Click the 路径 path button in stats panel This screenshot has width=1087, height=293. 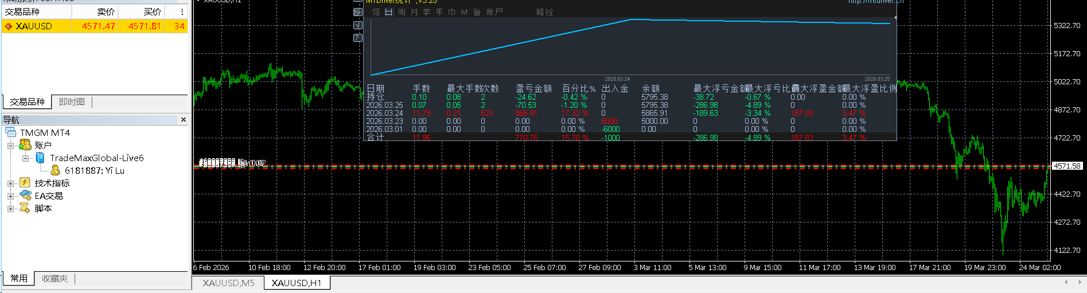(545, 12)
